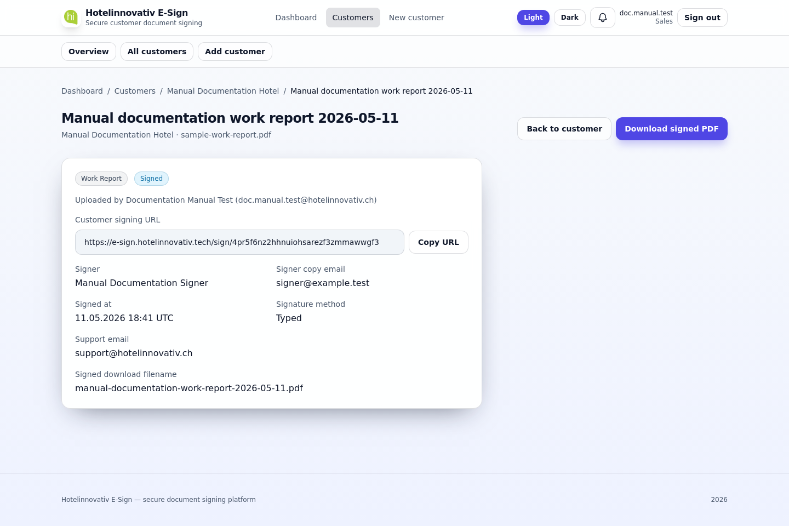This screenshot has height=526, width=789.
Task: Follow the Dashboard breadcrumb link
Action: tap(82, 91)
